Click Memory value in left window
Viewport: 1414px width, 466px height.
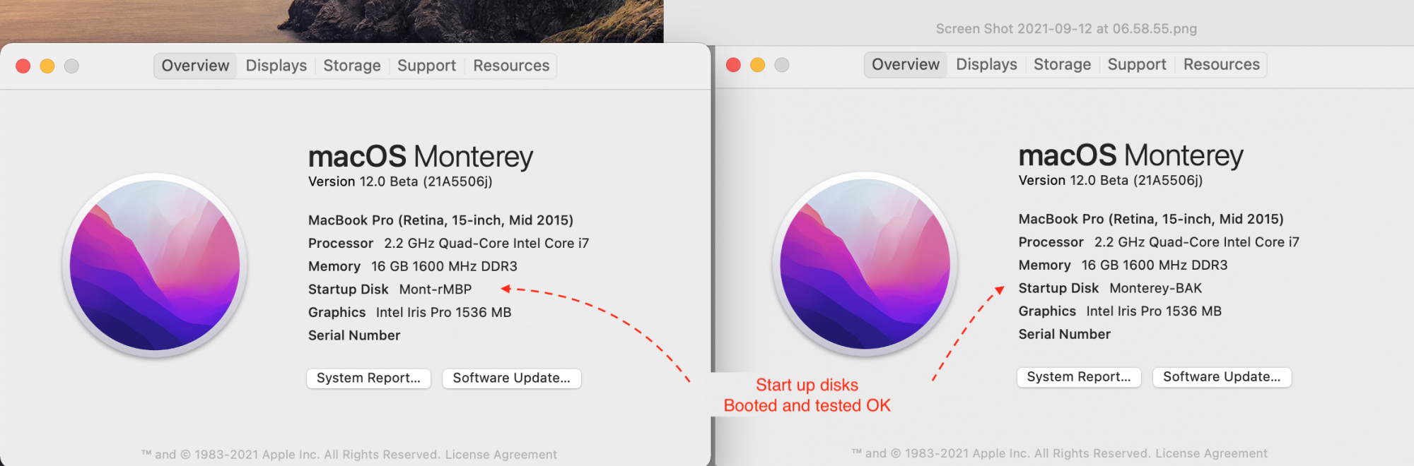tap(444, 267)
